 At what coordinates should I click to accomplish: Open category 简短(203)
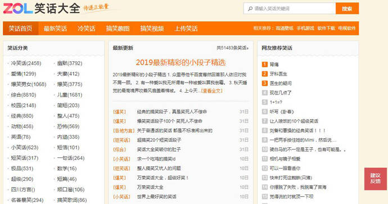tap(68, 105)
